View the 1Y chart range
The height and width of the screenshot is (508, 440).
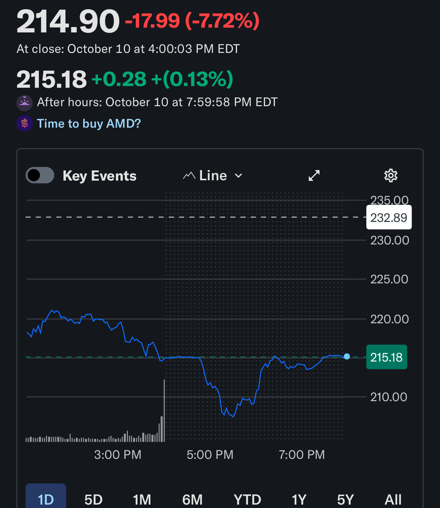coord(299,499)
